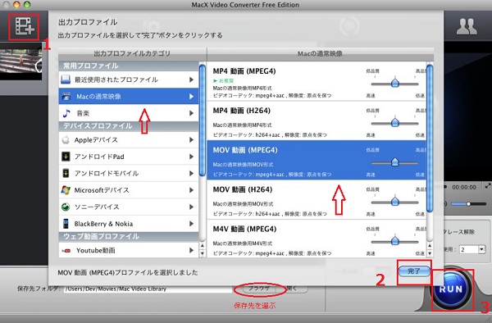Adjust M4V (MPEG4) quality slider

point(394,241)
